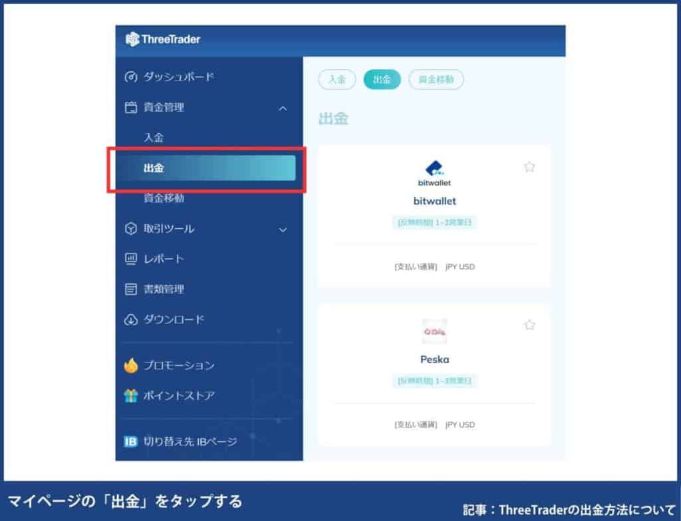Click bitwallet's 1-3営業日 processing time badge

point(434,222)
